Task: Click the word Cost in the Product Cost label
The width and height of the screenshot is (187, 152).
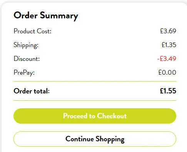Action: coord(44,31)
